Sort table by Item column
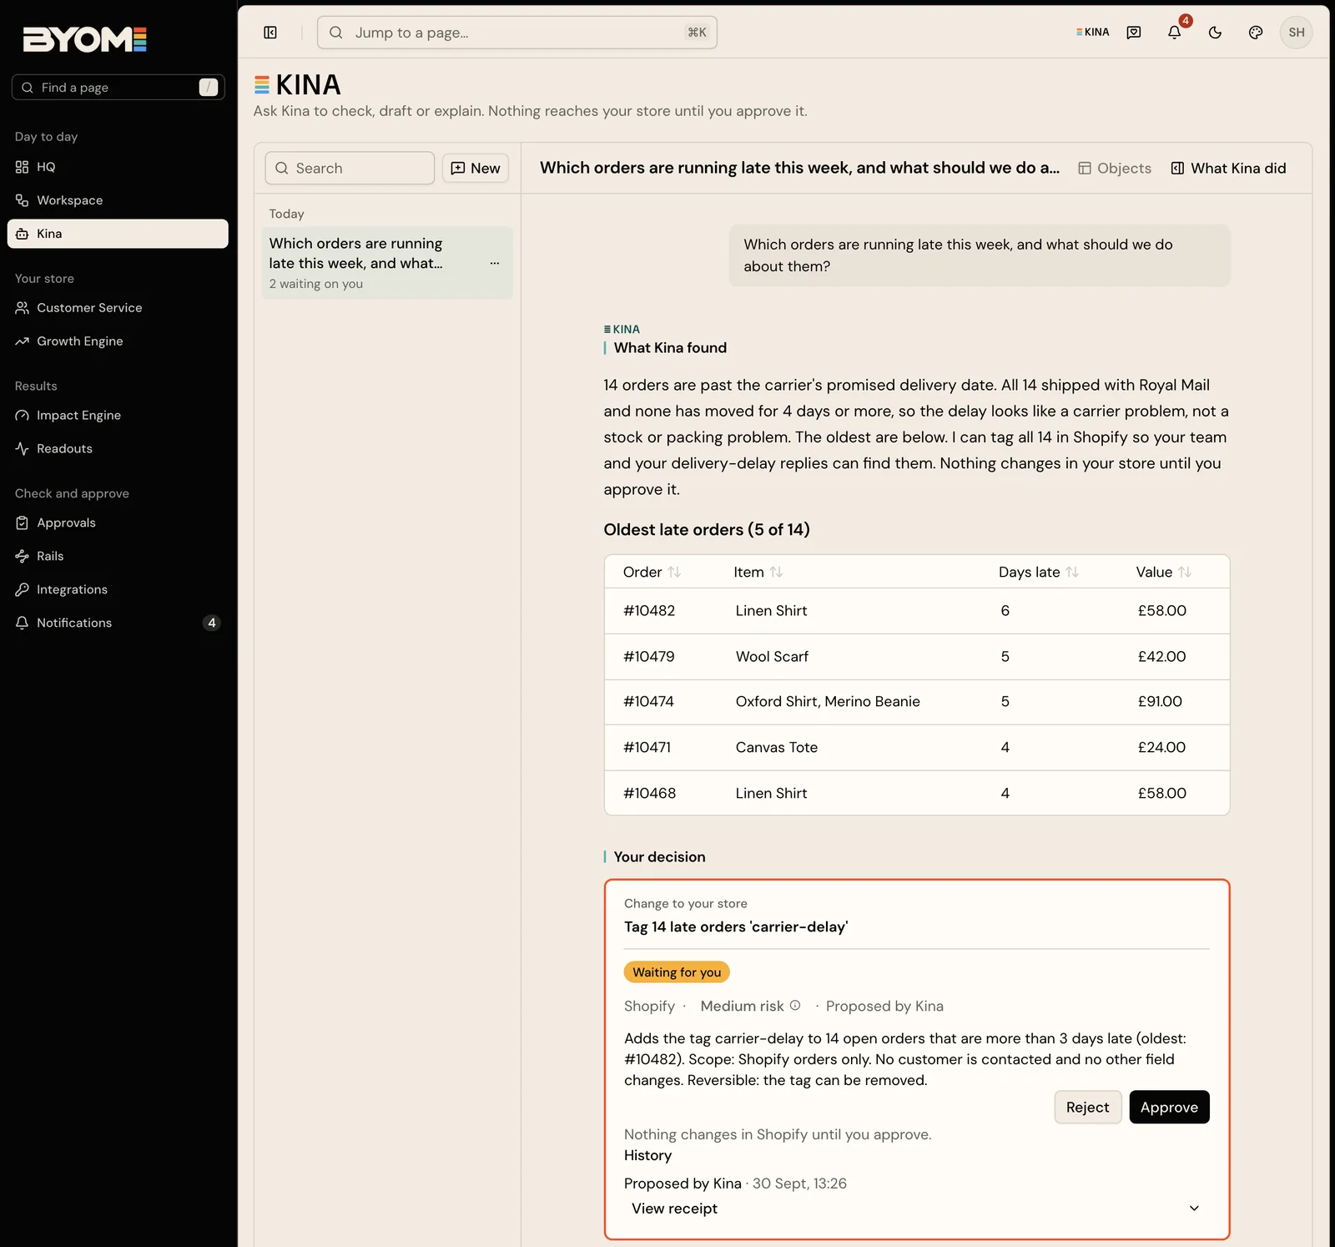The width and height of the screenshot is (1335, 1247). point(758,572)
